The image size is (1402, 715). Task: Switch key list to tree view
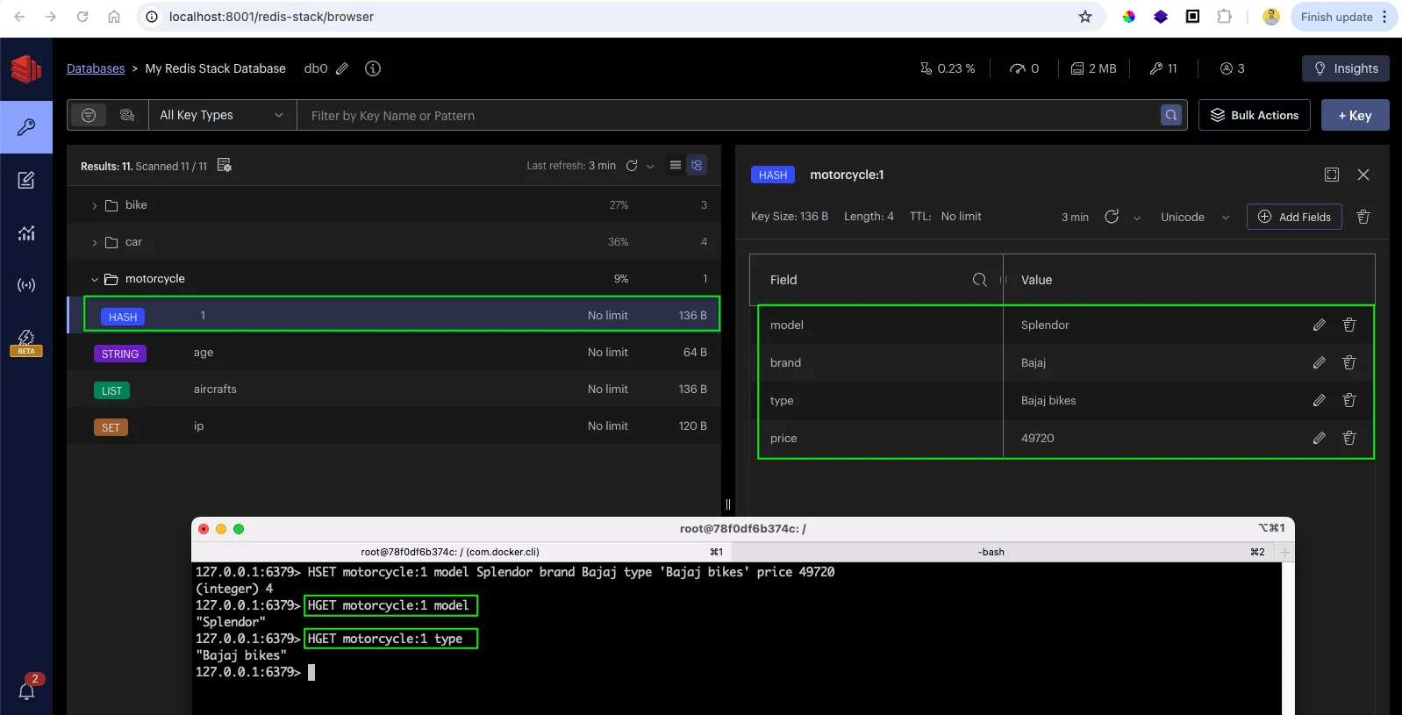(697, 165)
